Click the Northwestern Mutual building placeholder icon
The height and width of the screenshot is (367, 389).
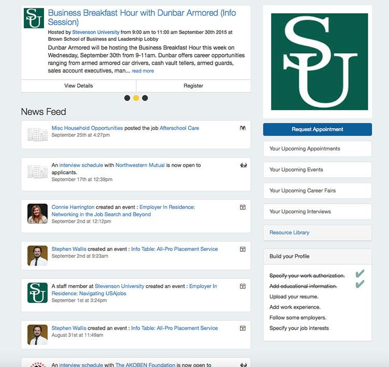point(37,172)
